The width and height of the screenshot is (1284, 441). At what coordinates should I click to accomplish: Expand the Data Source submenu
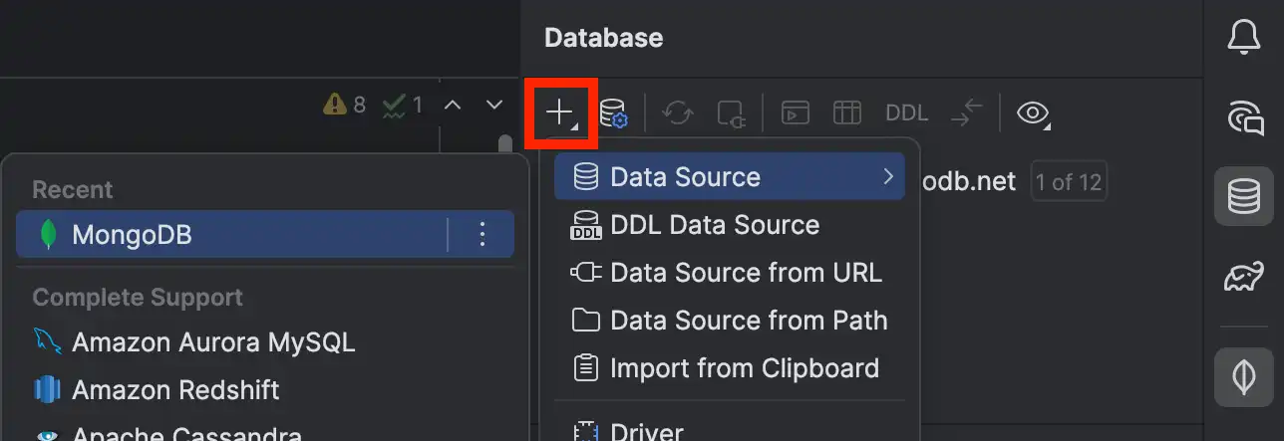tap(730, 177)
